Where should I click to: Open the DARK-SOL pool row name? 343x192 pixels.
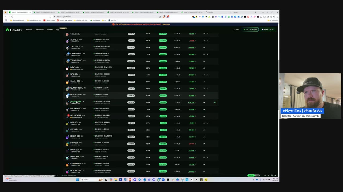pyautogui.click(x=75, y=150)
